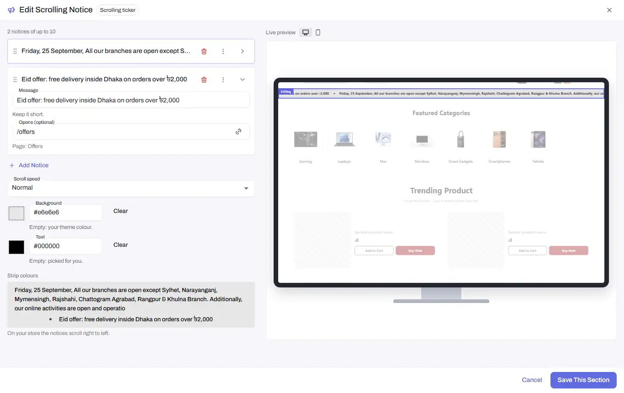Viewport: 624px width, 393px height.
Task: Click the "2 notices of up to 10" text
Action: point(32,32)
